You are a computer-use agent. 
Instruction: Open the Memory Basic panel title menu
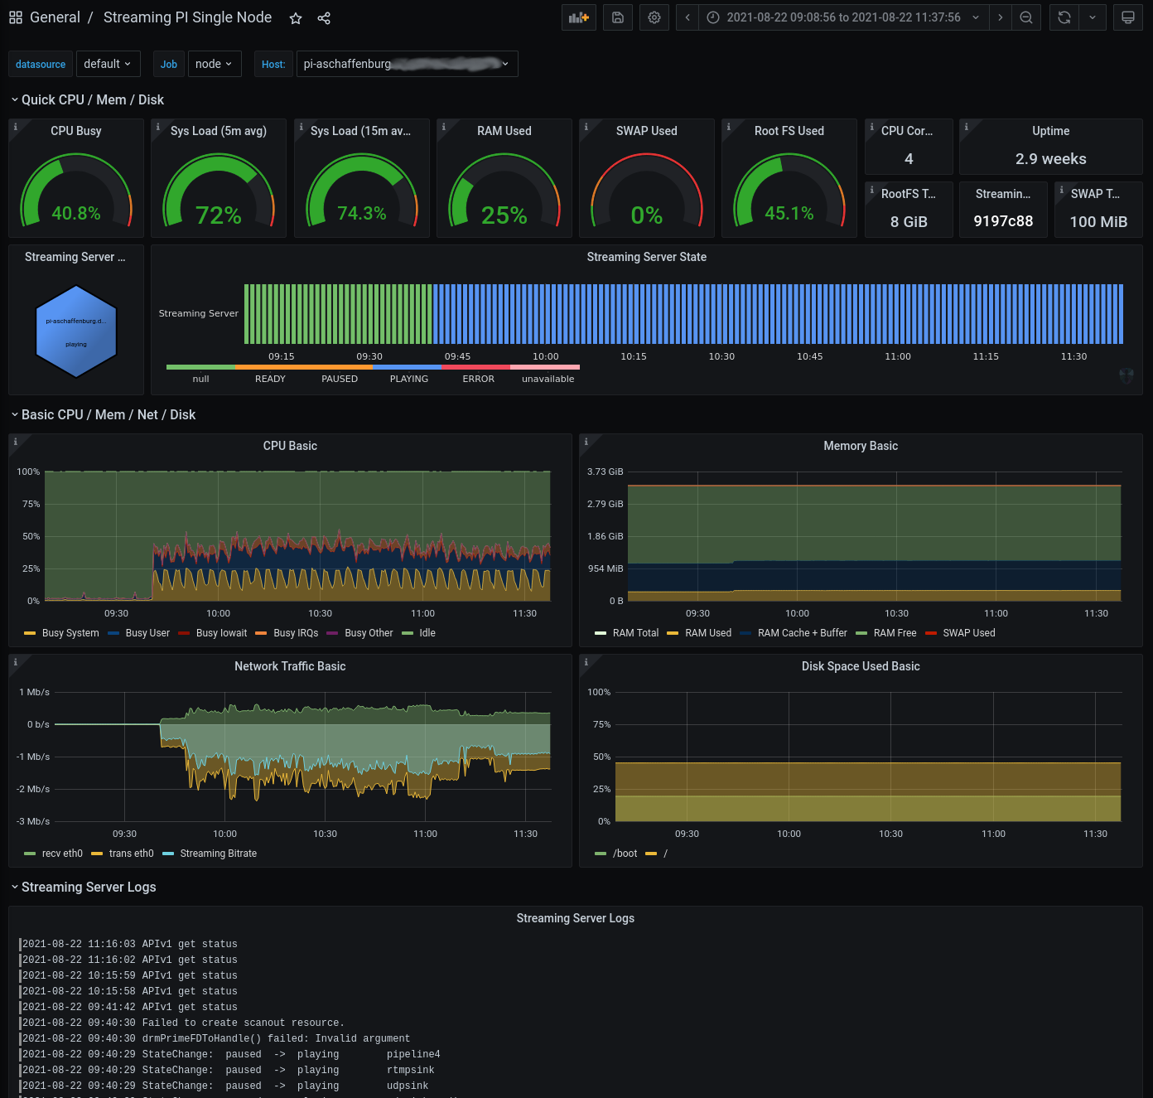pyautogui.click(x=861, y=446)
